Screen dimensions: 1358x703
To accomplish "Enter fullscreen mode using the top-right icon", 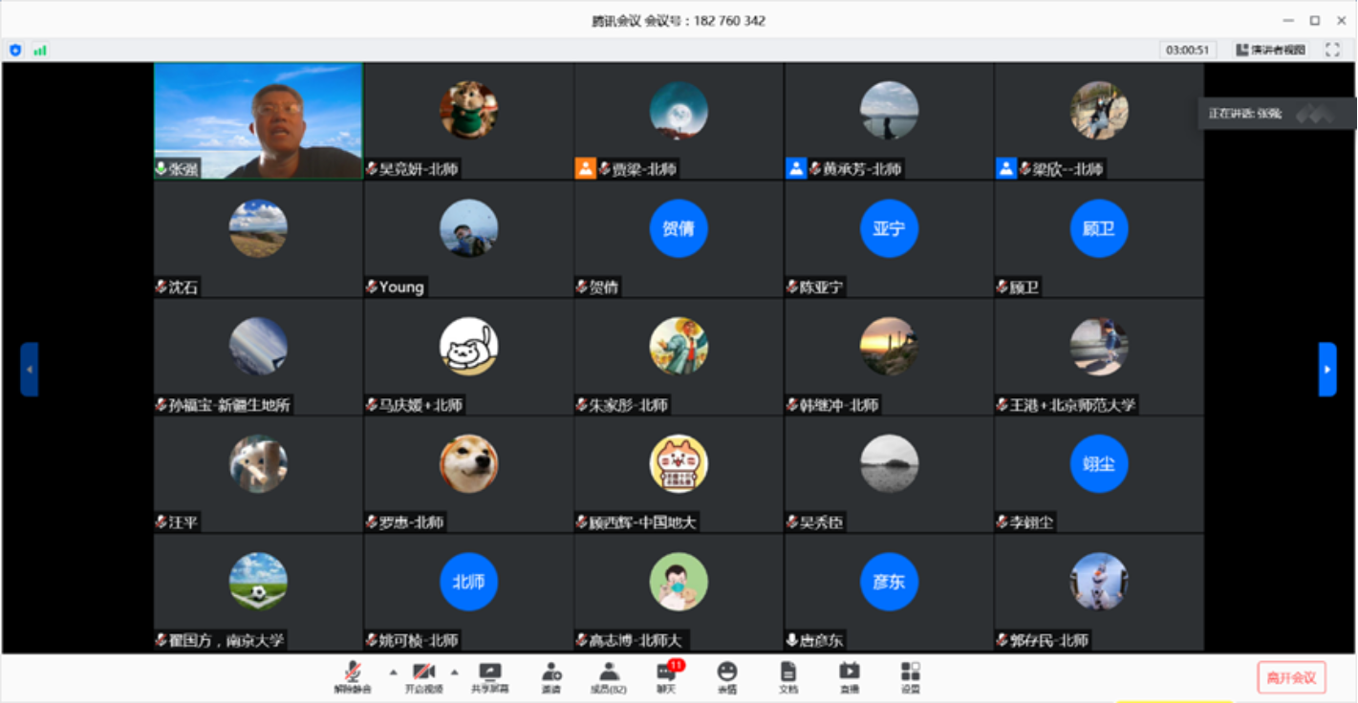I will pyautogui.click(x=1332, y=50).
